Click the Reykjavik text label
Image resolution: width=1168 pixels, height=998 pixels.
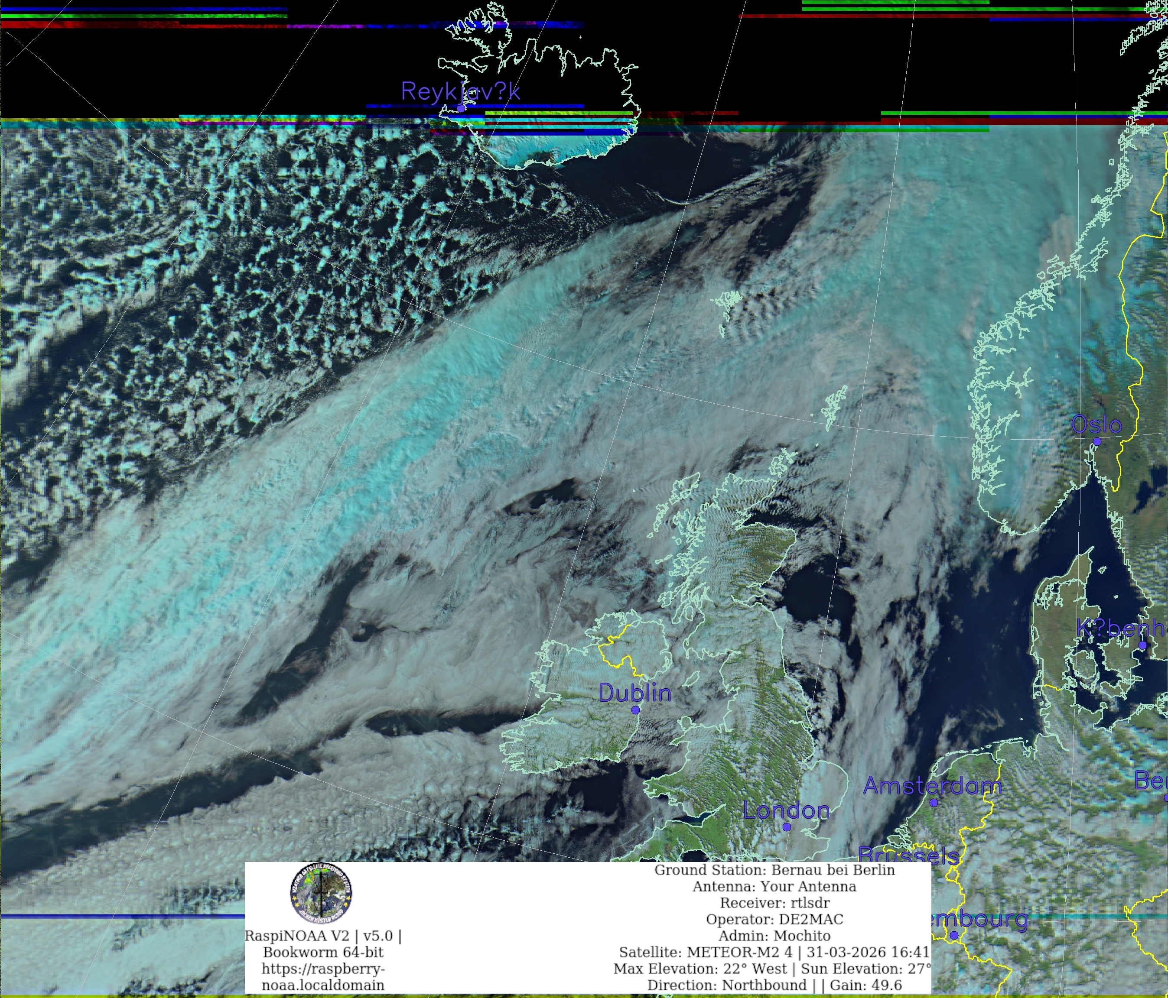point(461,91)
